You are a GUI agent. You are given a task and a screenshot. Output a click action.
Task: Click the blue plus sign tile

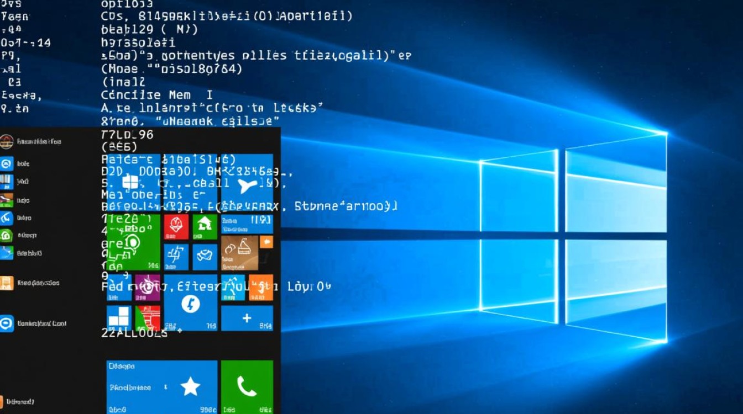(247, 318)
